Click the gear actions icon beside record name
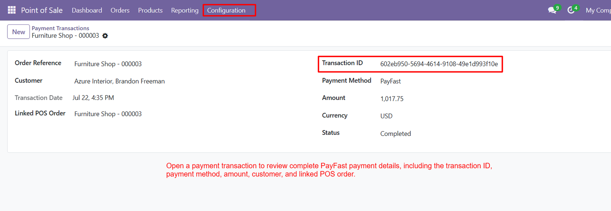611x211 pixels. point(105,36)
